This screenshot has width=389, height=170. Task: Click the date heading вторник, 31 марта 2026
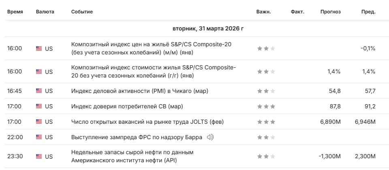208,28
